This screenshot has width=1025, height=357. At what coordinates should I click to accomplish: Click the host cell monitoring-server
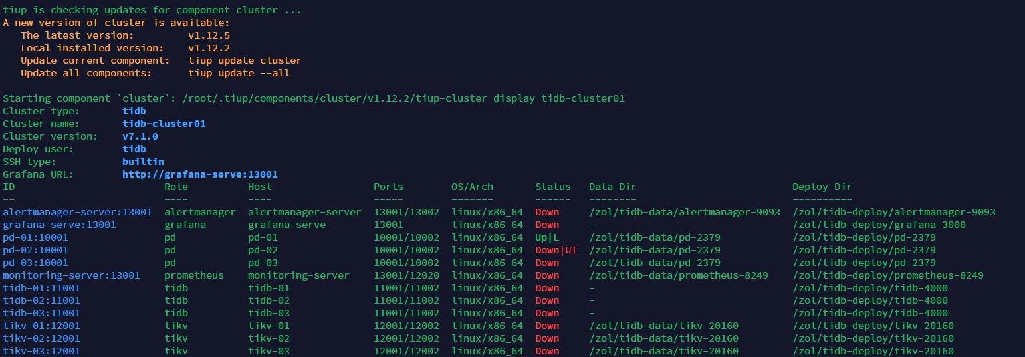298,275
